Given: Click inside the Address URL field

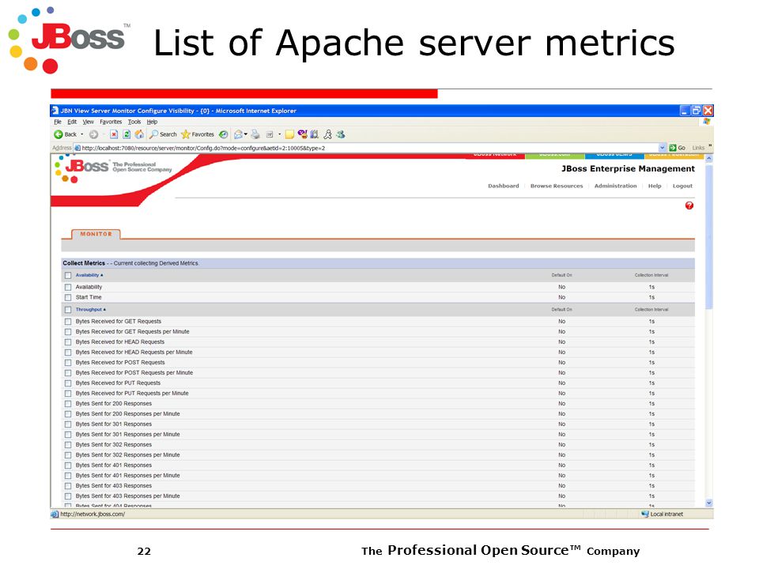Looking at the screenshot, I should [370, 148].
